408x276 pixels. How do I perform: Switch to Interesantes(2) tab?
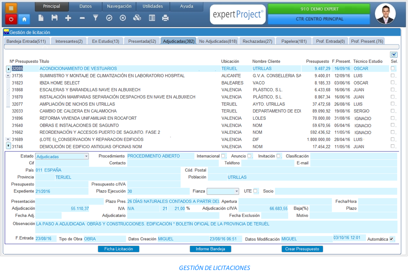(x=69, y=41)
